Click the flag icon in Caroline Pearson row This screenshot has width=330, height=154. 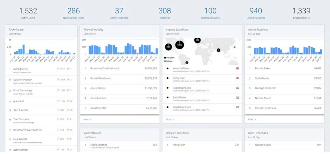pyautogui.click(x=58, y=80)
